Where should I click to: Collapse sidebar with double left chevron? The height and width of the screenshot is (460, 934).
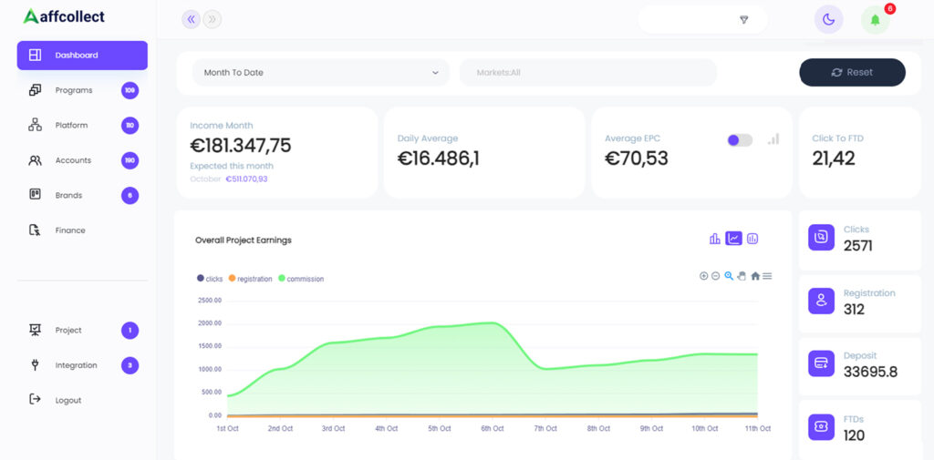192,20
